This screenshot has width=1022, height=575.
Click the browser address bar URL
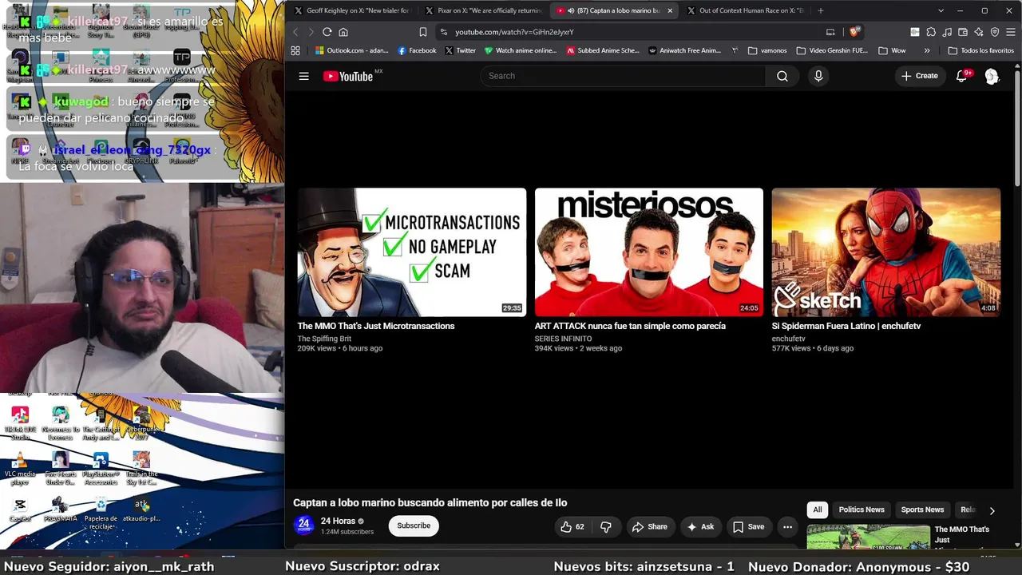(514, 32)
